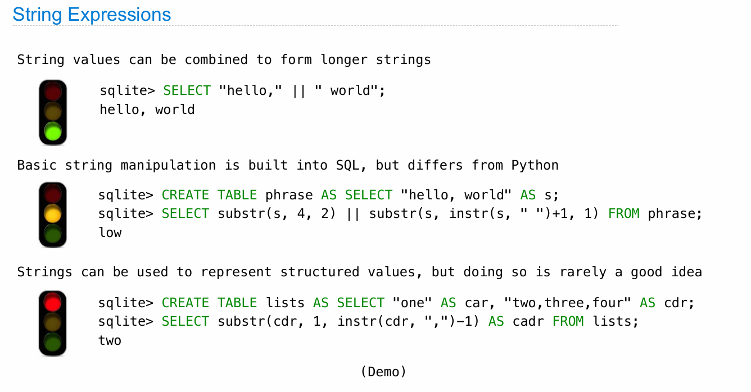Viewport: 751px width, 392px height.
Task: Click the "hello, world" output line
Action: point(147,110)
